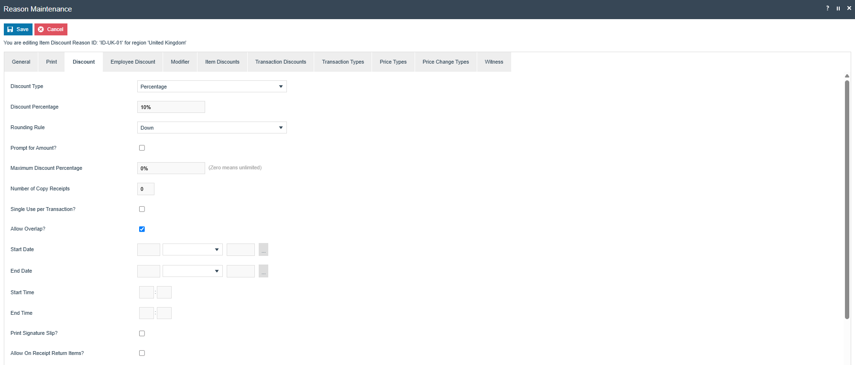The height and width of the screenshot is (365, 855).
Task: Uncheck the Allow Overlap checkbox
Action: click(142, 229)
